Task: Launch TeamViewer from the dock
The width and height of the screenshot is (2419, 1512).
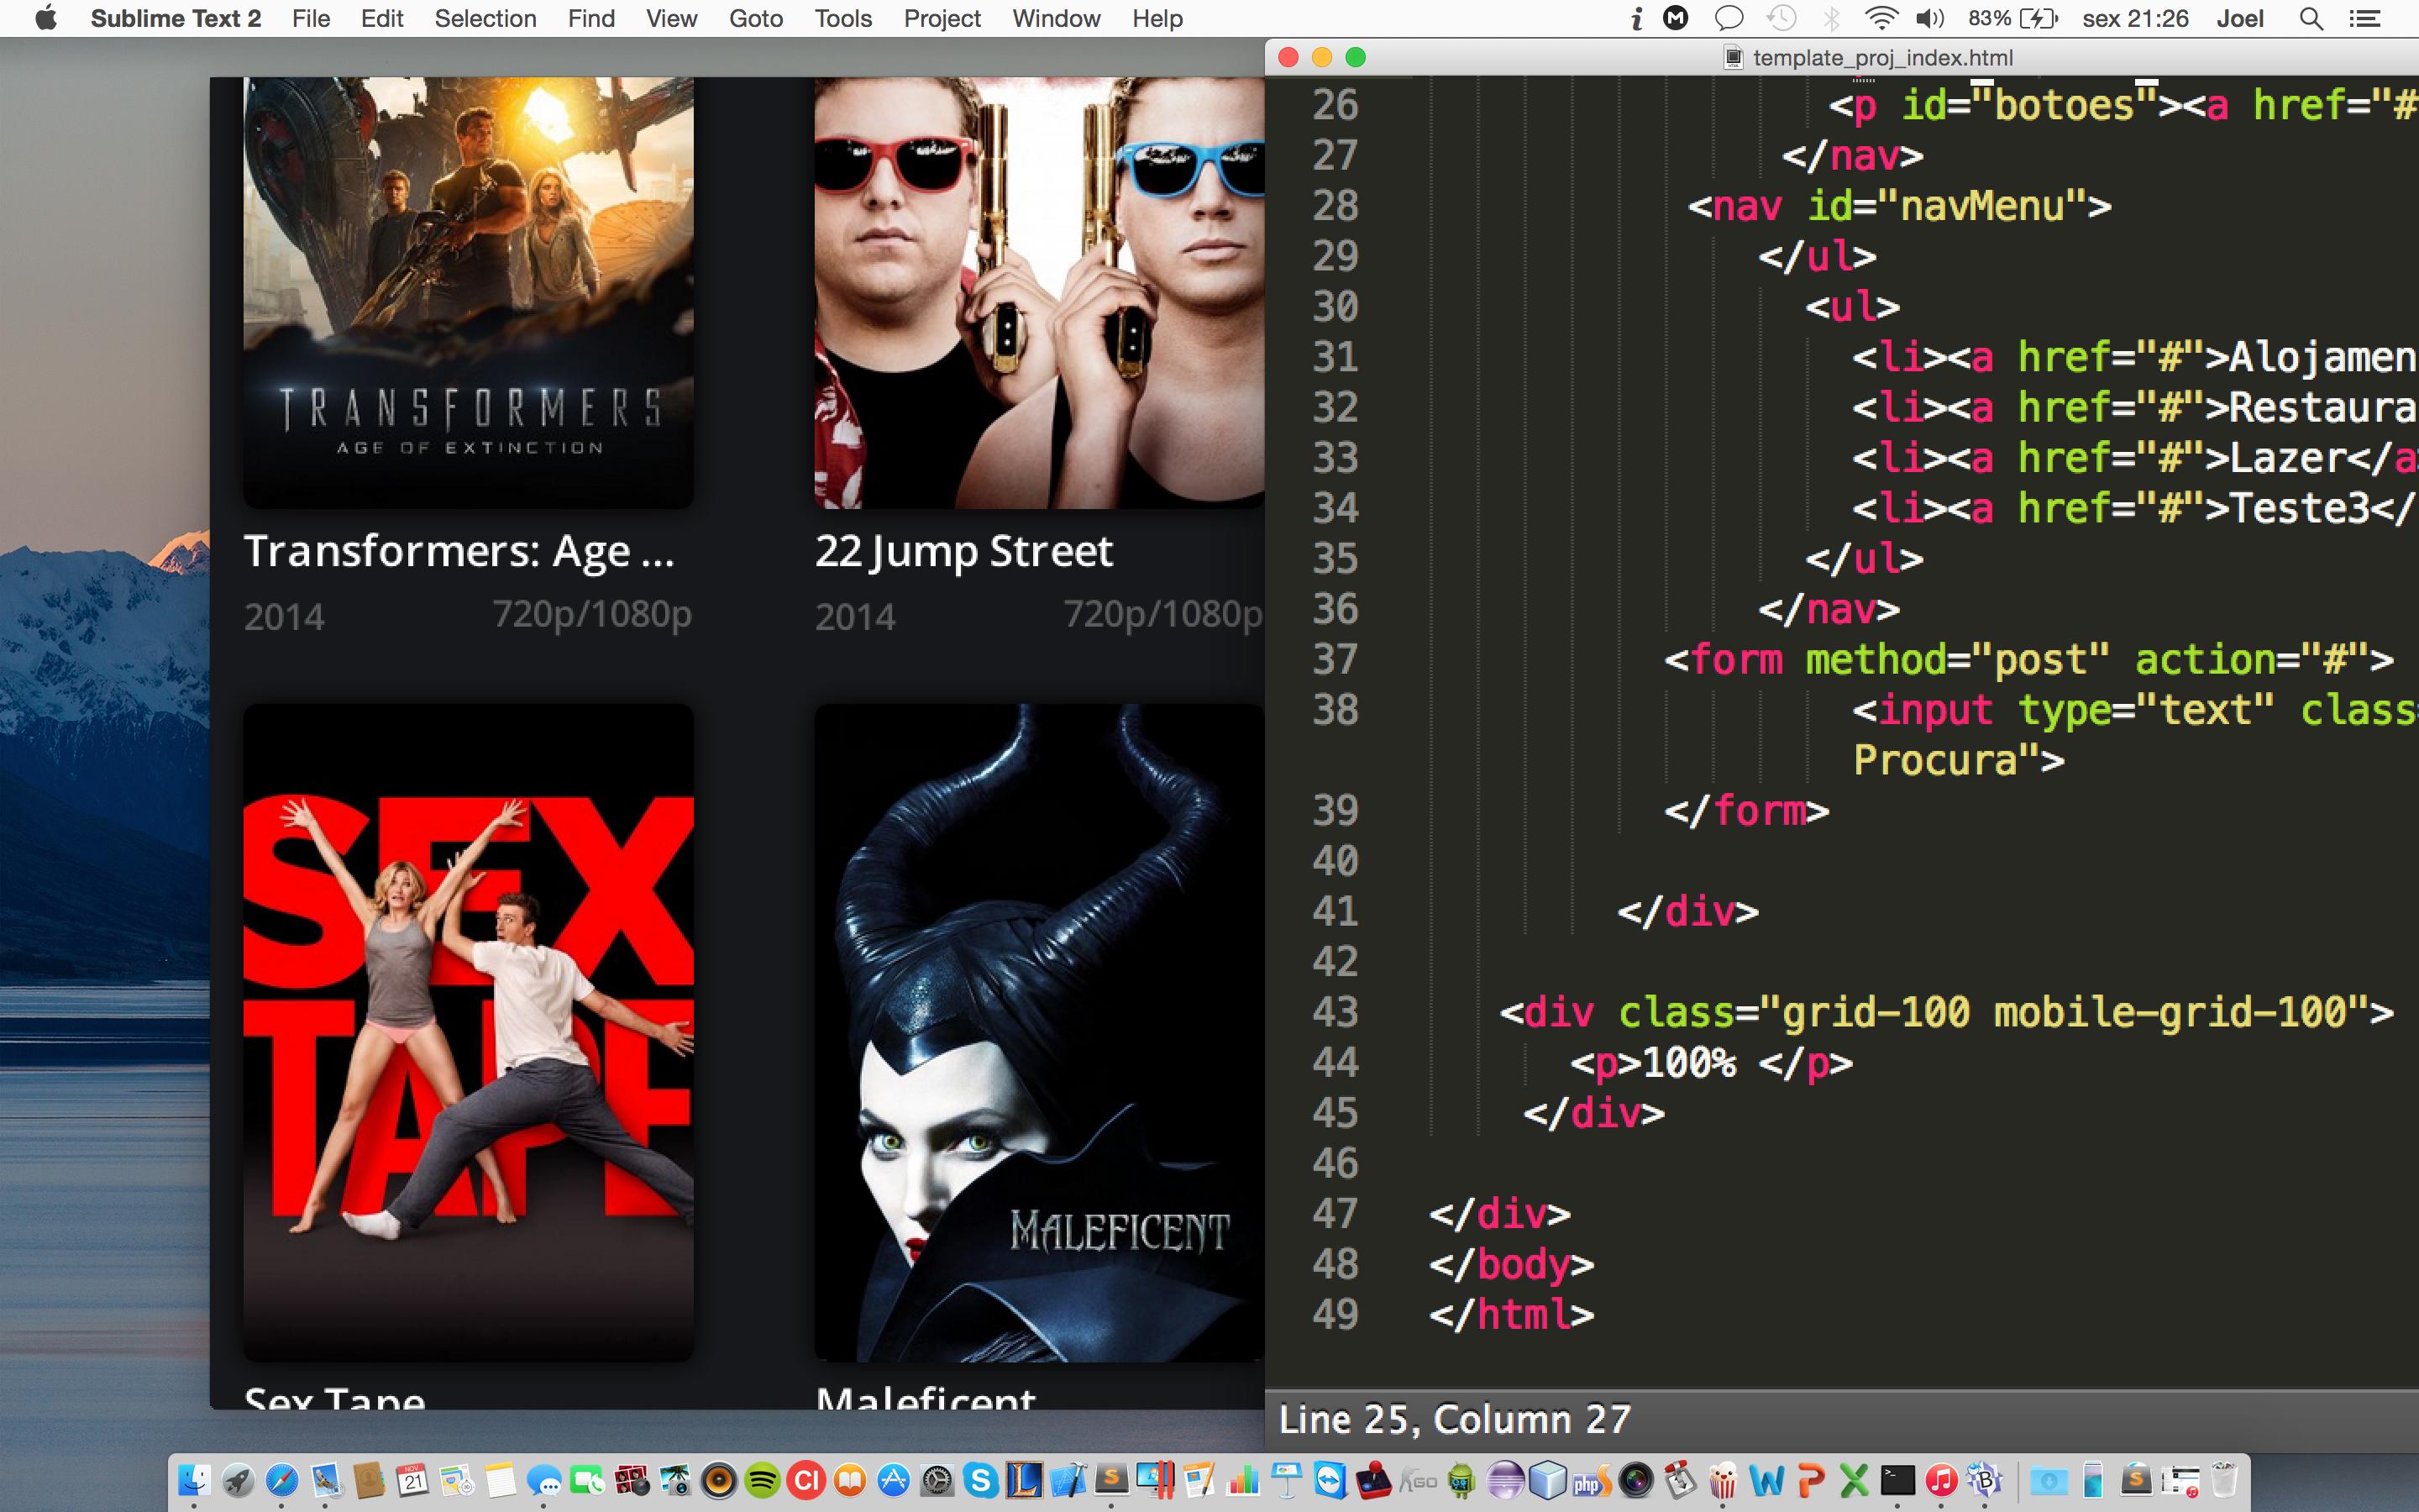Action: click(x=1330, y=1480)
